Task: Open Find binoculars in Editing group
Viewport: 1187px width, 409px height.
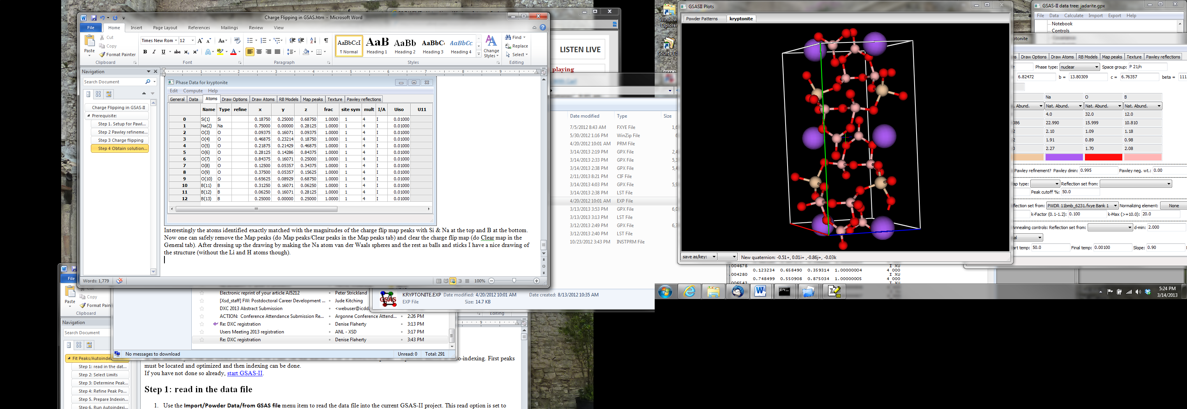Action: click(x=508, y=37)
